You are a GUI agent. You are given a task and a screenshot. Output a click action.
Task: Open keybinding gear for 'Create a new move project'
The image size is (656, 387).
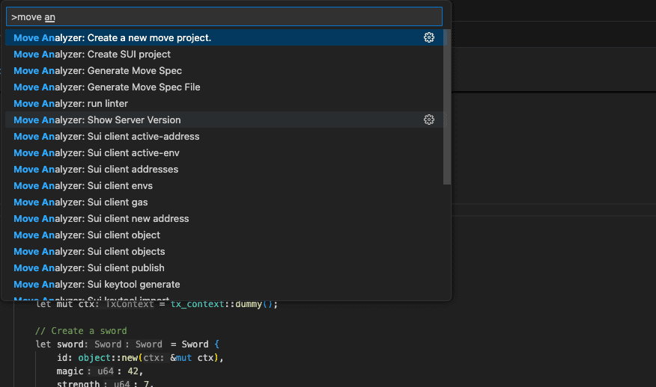pyautogui.click(x=429, y=37)
